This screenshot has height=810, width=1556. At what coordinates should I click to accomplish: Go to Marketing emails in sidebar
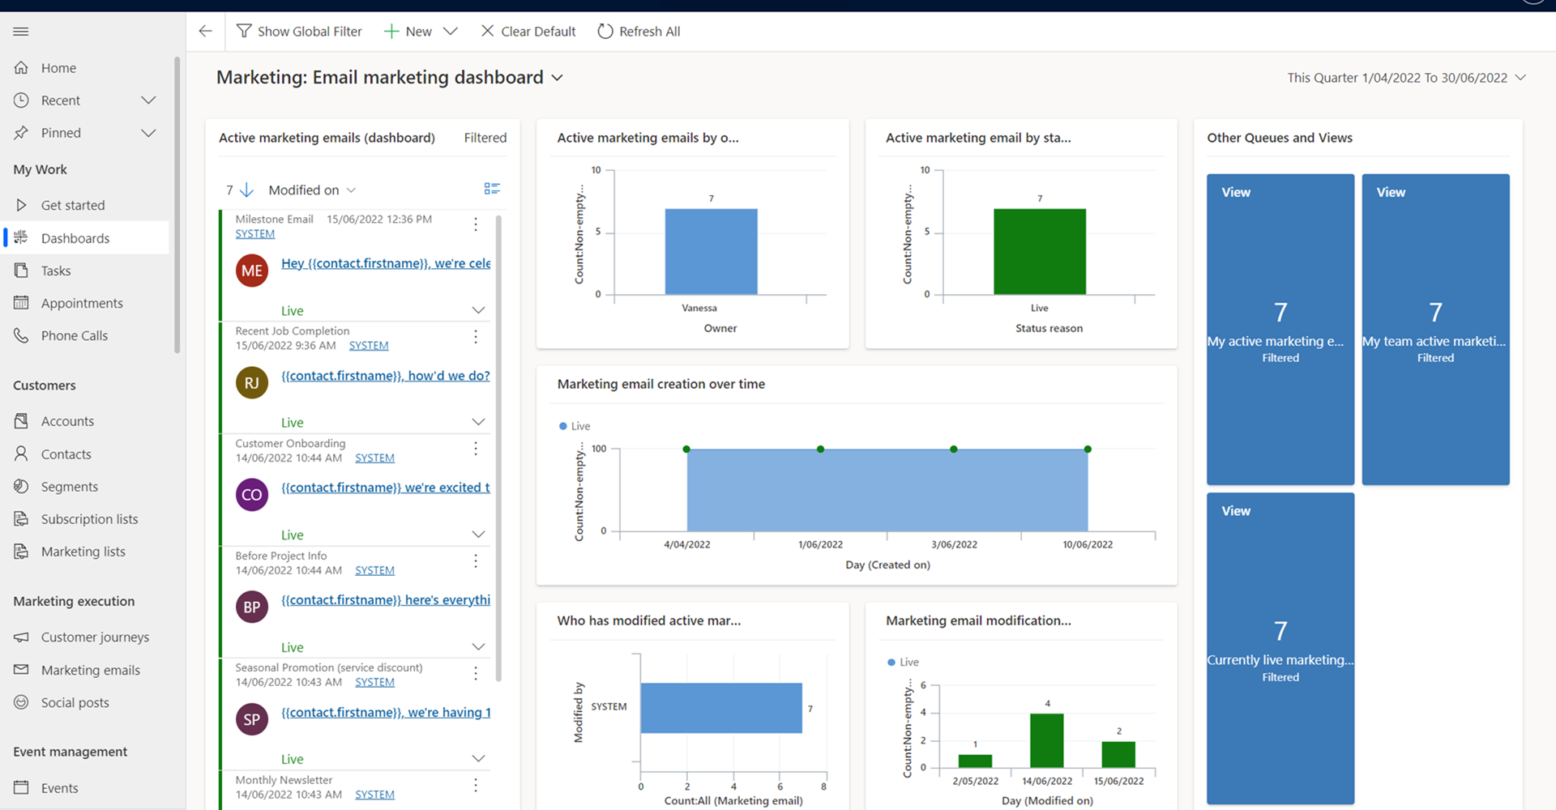[90, 670]
